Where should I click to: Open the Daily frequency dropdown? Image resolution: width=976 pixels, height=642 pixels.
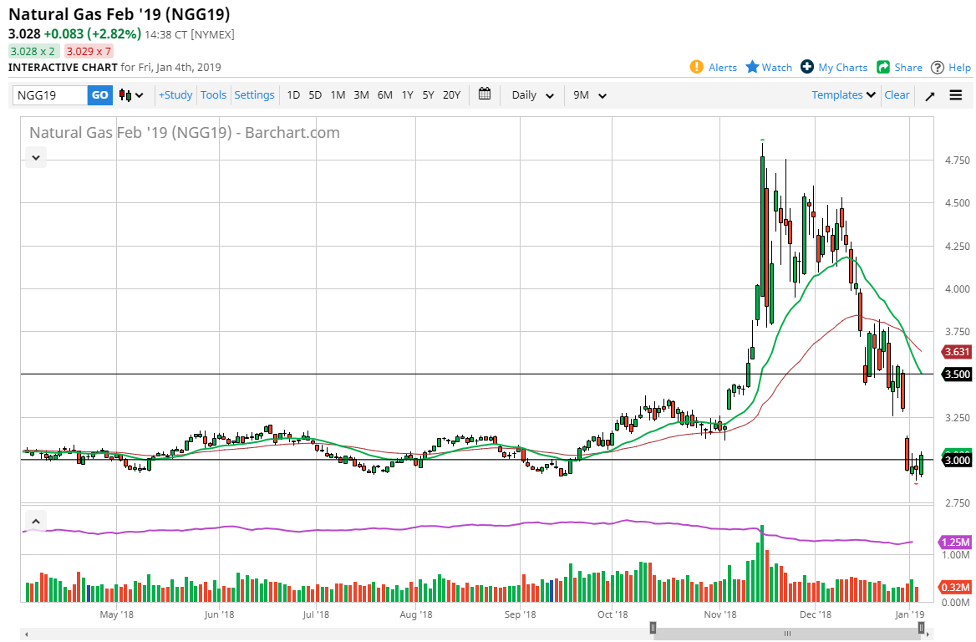pos(532,95)
